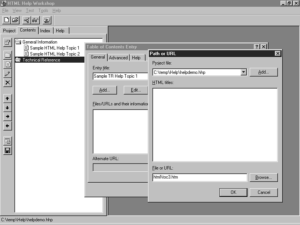Click into the File or URL field
This screenshot has width=300, height=225.
coord(199,177)
